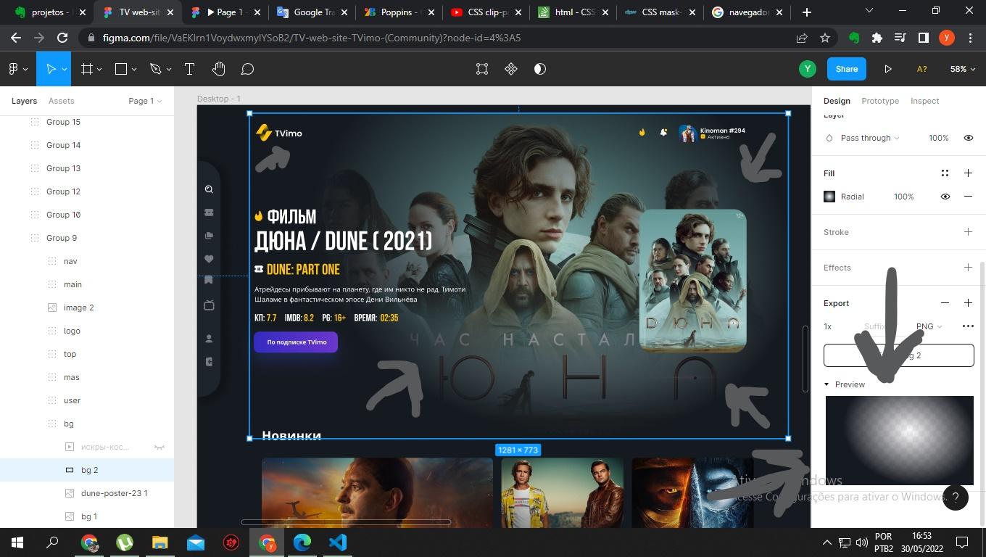
Task: Click the fill opacity 100% field
Action: (x=903, y=197)
